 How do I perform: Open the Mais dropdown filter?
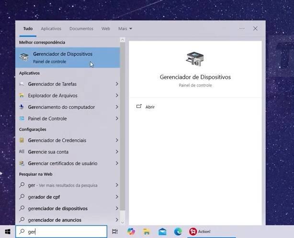tap(125, 29)
